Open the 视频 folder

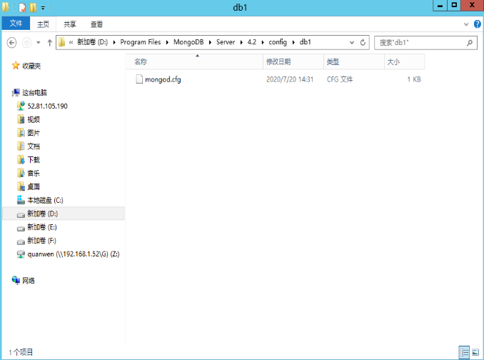34,119
